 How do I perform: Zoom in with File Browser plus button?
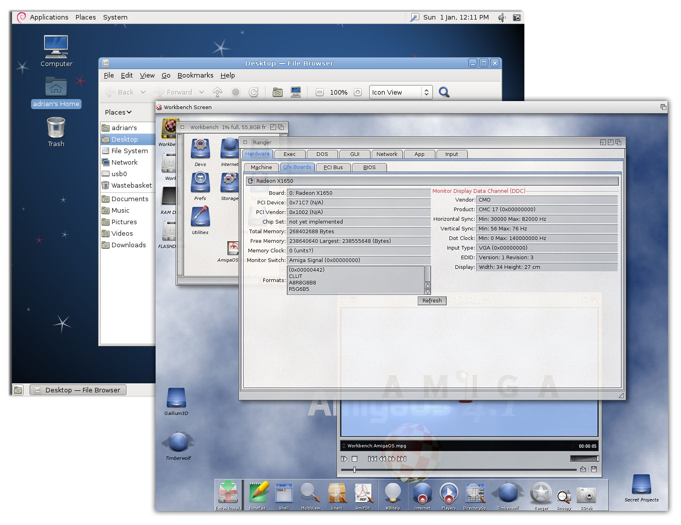pos(357,92)
